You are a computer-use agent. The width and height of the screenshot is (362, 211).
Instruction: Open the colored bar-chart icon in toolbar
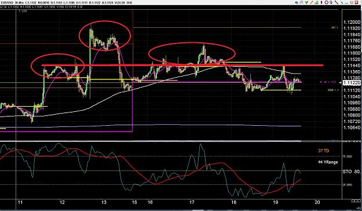tap(316, 2)
